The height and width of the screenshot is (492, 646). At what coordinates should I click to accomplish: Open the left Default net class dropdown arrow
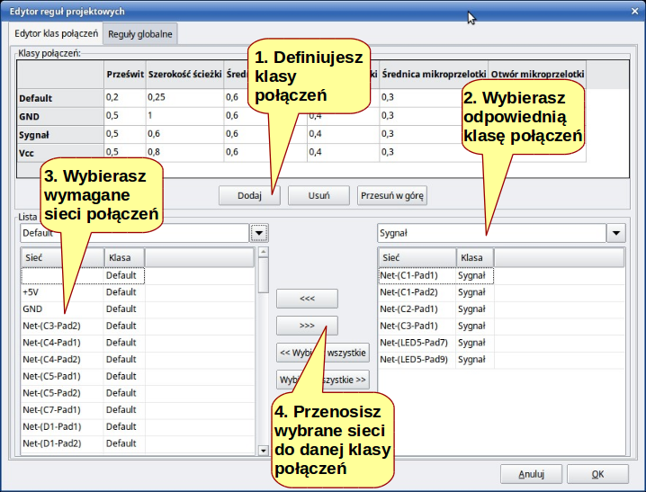tap(259, 233)
